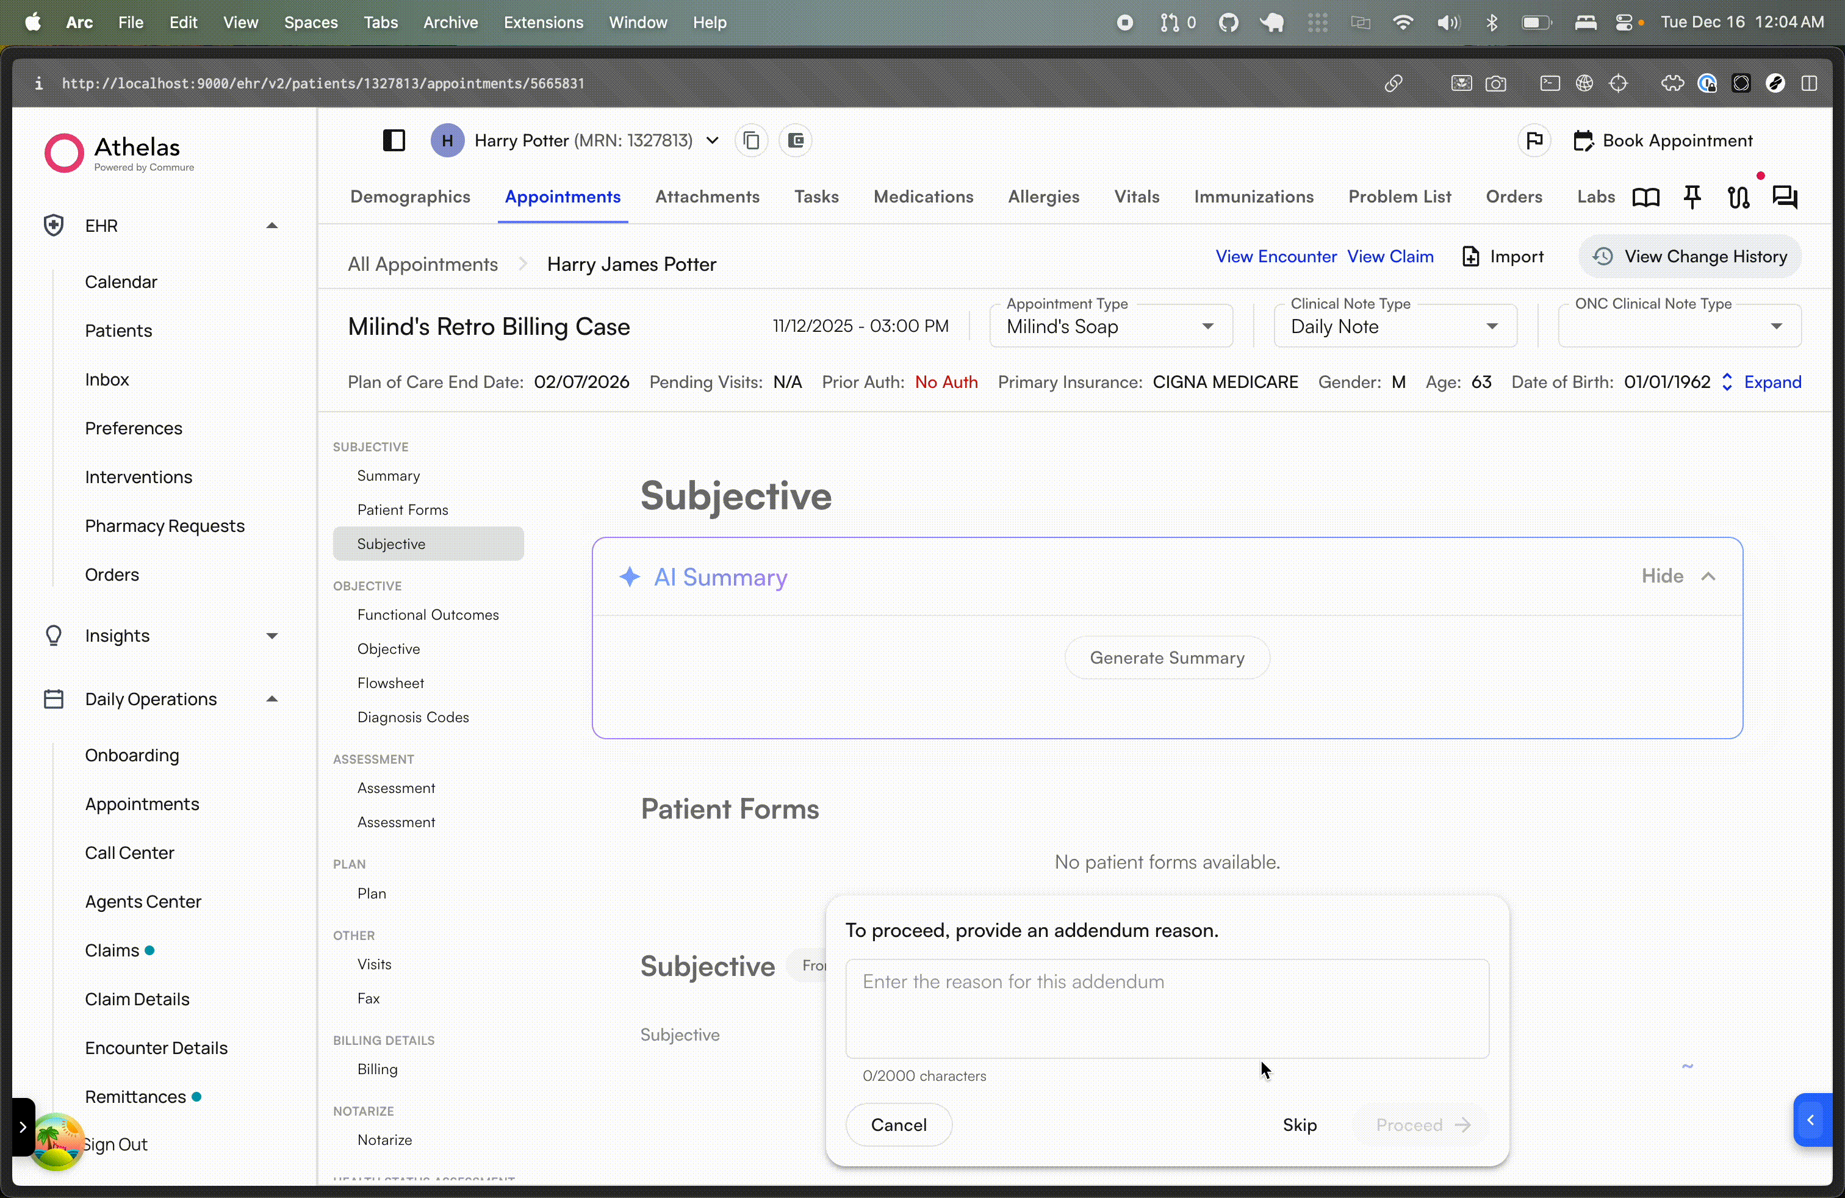Open the chat/comments icon with notification dot
This screenshot has height=1198, width=1845.
[1785, 198]
